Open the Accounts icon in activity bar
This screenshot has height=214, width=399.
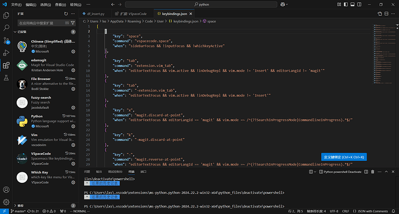pyautogui.click(x=6, y=190)
